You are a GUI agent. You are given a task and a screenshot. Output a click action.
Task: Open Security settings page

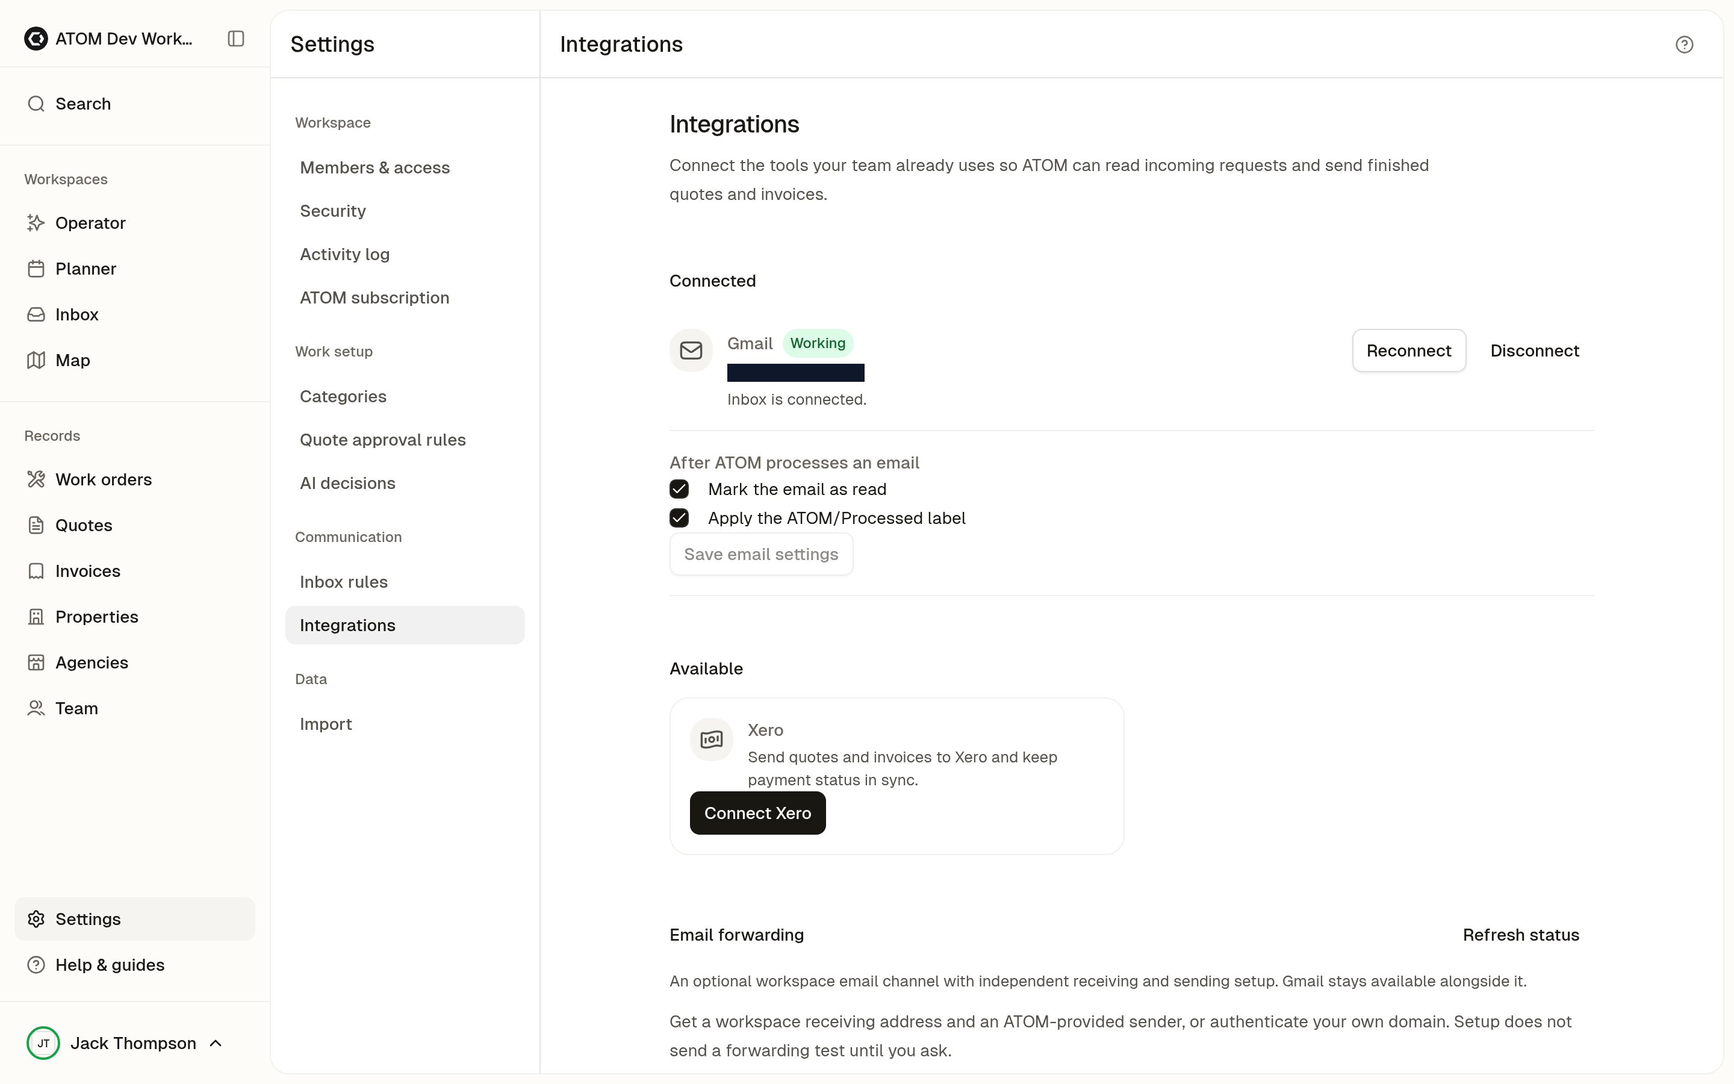pos(405,211)
